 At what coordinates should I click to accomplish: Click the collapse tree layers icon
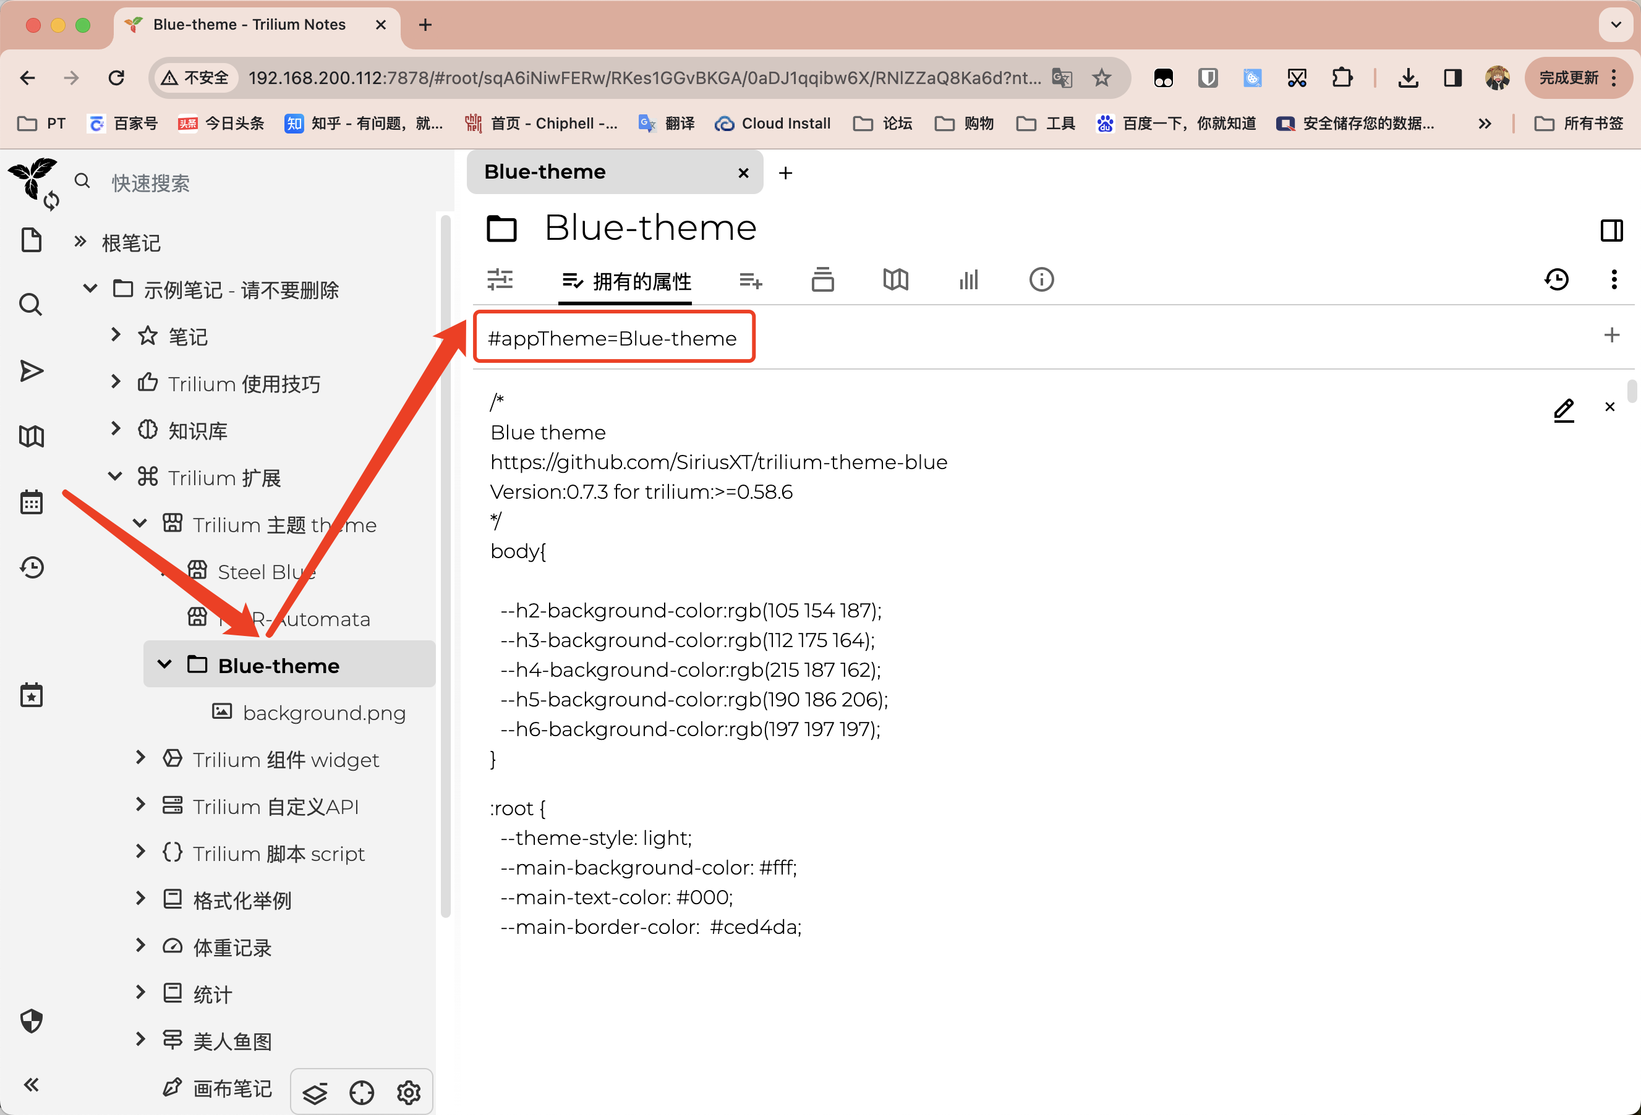(x=315, y=1093)
